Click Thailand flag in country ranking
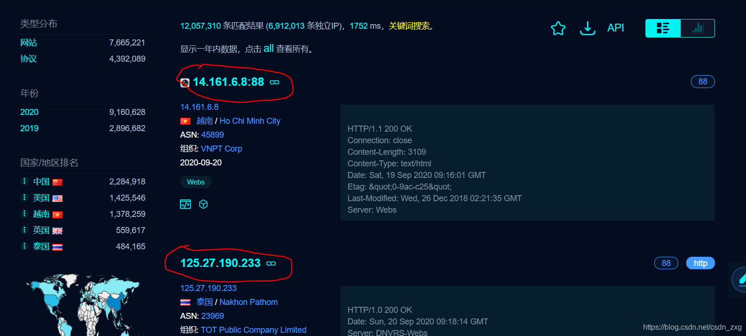Screen dimensions: 746x336 pyautogui.click(x=57, y=247)
